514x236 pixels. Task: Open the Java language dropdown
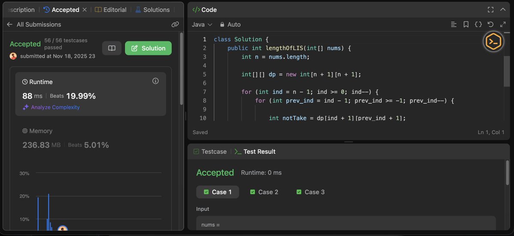click(202, 24)
